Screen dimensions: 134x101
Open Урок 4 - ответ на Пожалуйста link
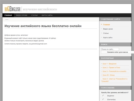114,80
